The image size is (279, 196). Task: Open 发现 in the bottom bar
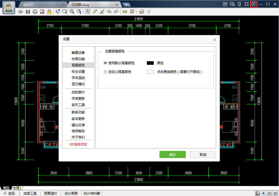(9, 193)
